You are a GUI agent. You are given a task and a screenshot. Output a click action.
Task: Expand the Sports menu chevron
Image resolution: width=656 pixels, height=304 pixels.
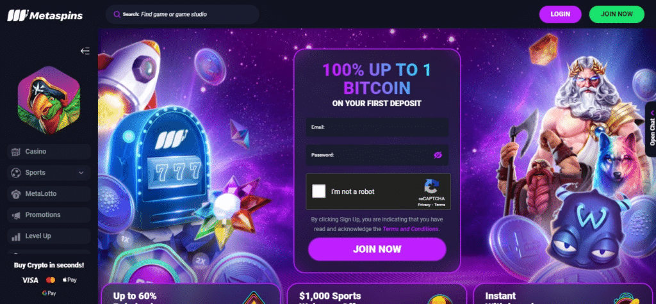pyautogui.click(x=81, y=173)
